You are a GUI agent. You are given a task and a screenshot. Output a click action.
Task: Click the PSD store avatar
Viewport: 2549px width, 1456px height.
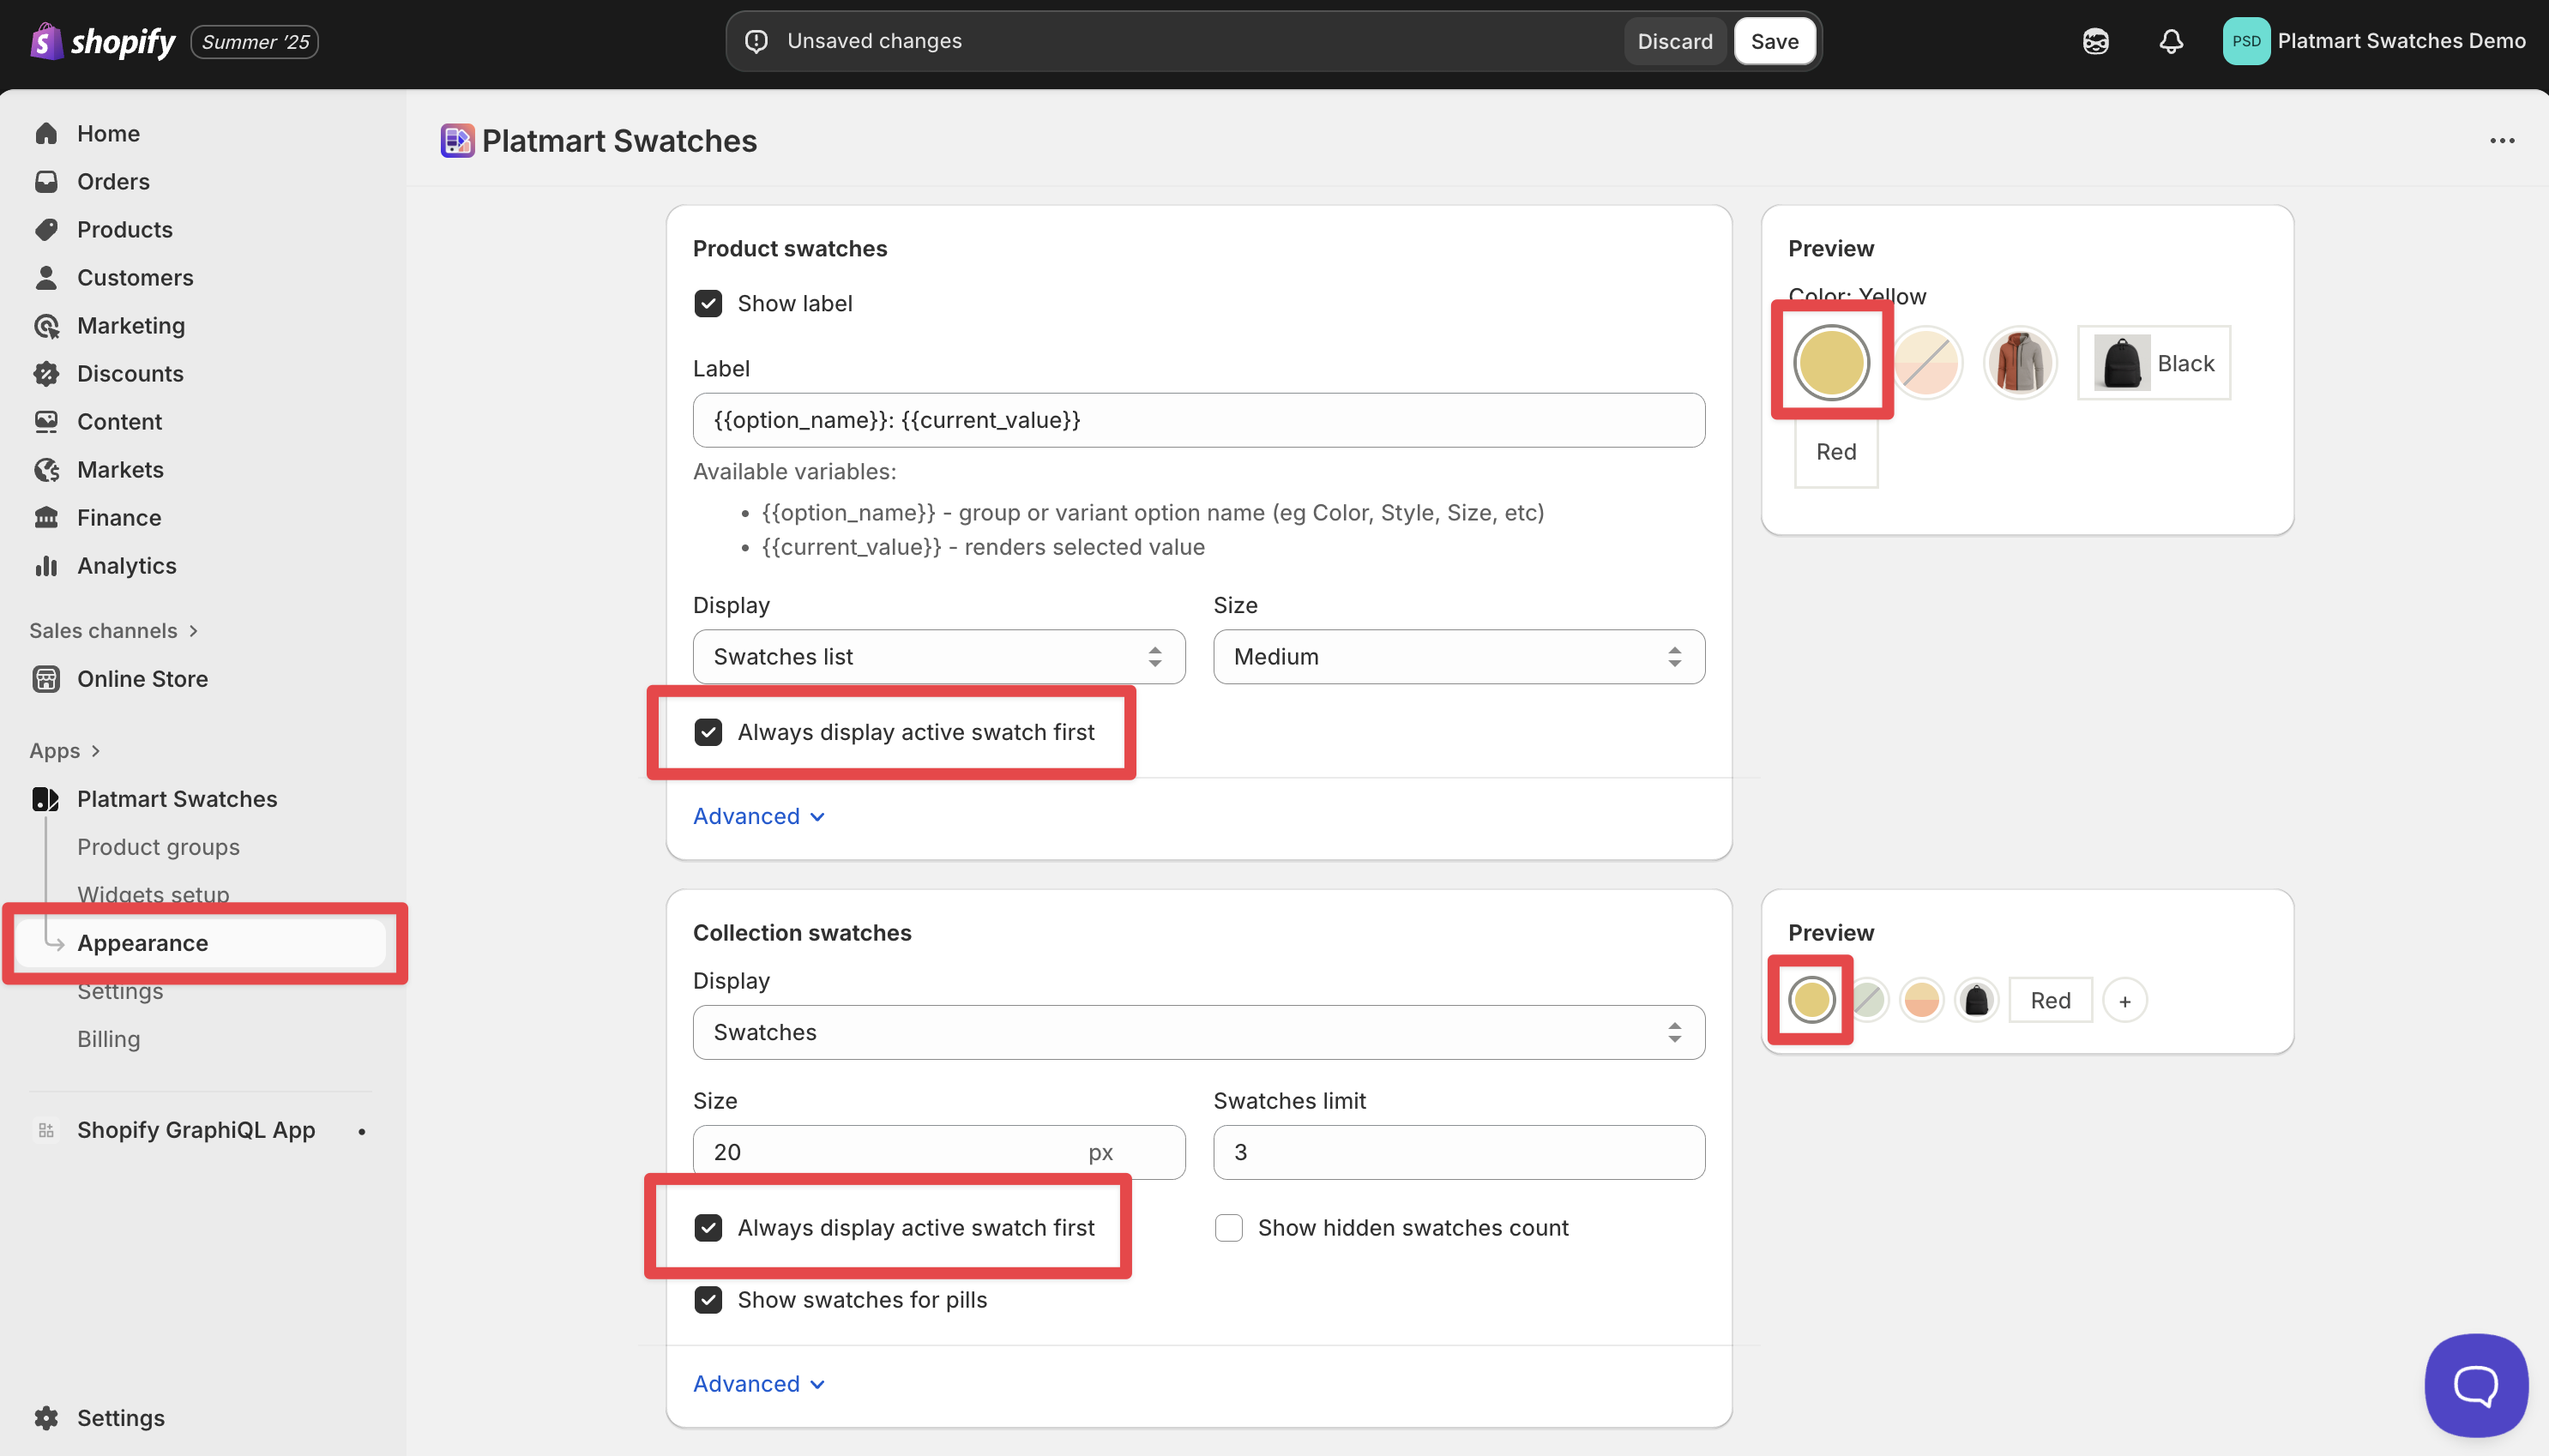pyautogui.click(x=2245, y=41)
